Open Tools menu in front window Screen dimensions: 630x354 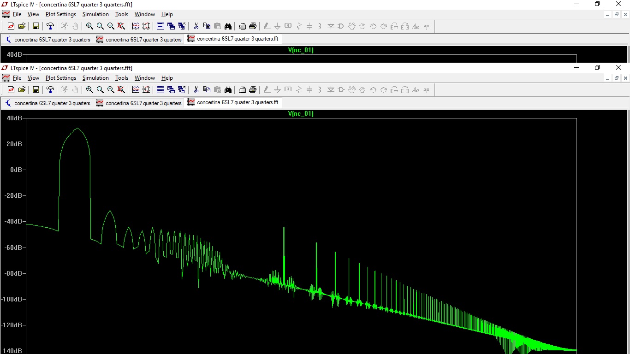click(122, 78)
